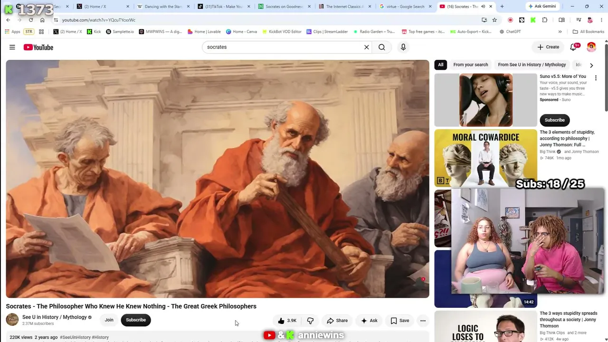Bookmark this page with the star
The height and width of the screenshot is (342, 608).
click(494, 20)
